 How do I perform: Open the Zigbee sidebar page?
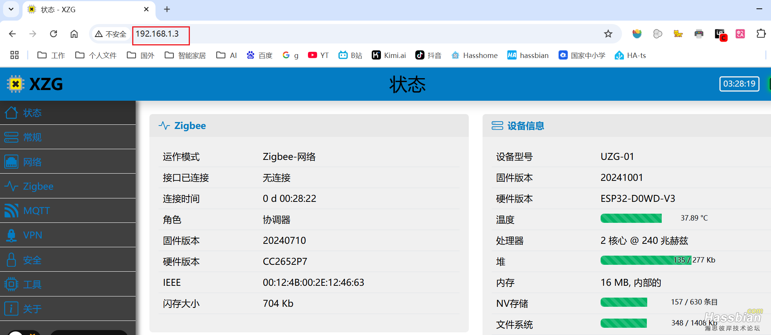[68, 186]
